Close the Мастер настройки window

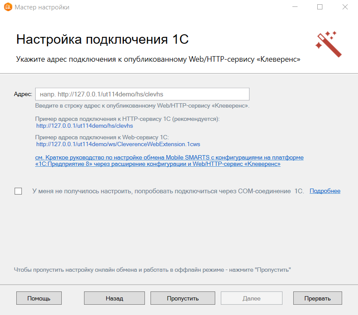[x=345, y=7]
